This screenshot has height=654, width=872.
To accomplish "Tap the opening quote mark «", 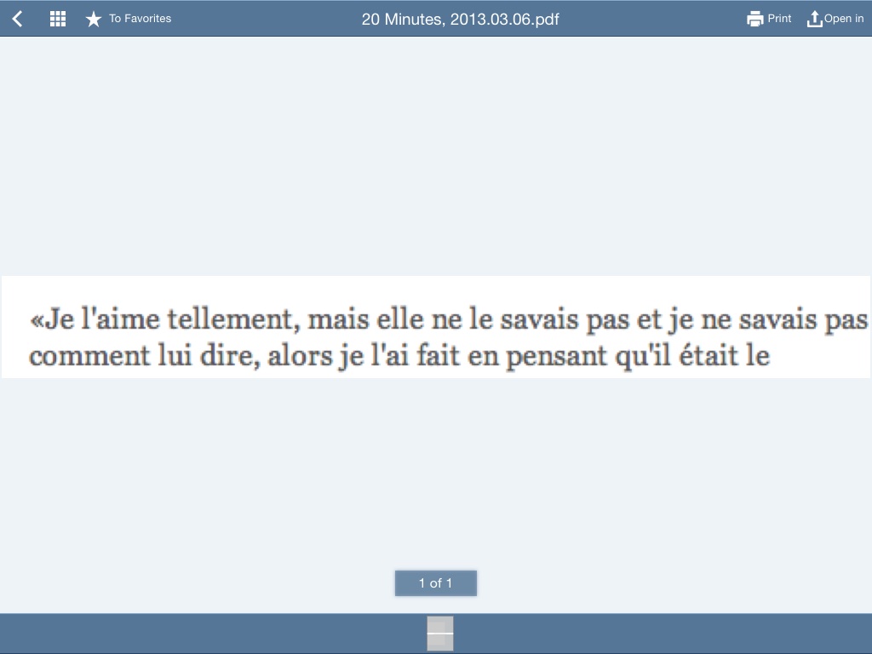I will coord(36,321).
